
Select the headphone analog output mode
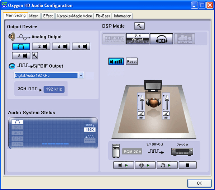(21, 46)
